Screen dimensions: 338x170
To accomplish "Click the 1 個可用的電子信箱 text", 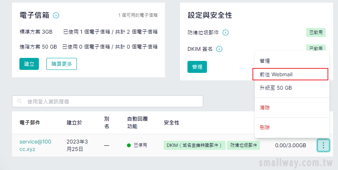I will point(138,15).
